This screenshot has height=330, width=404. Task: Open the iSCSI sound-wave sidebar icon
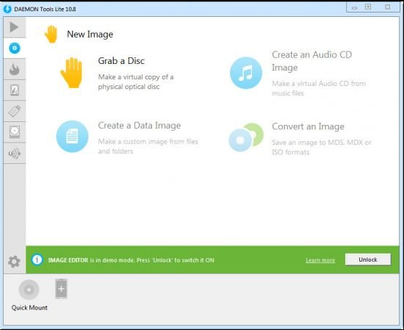point(15,154)
